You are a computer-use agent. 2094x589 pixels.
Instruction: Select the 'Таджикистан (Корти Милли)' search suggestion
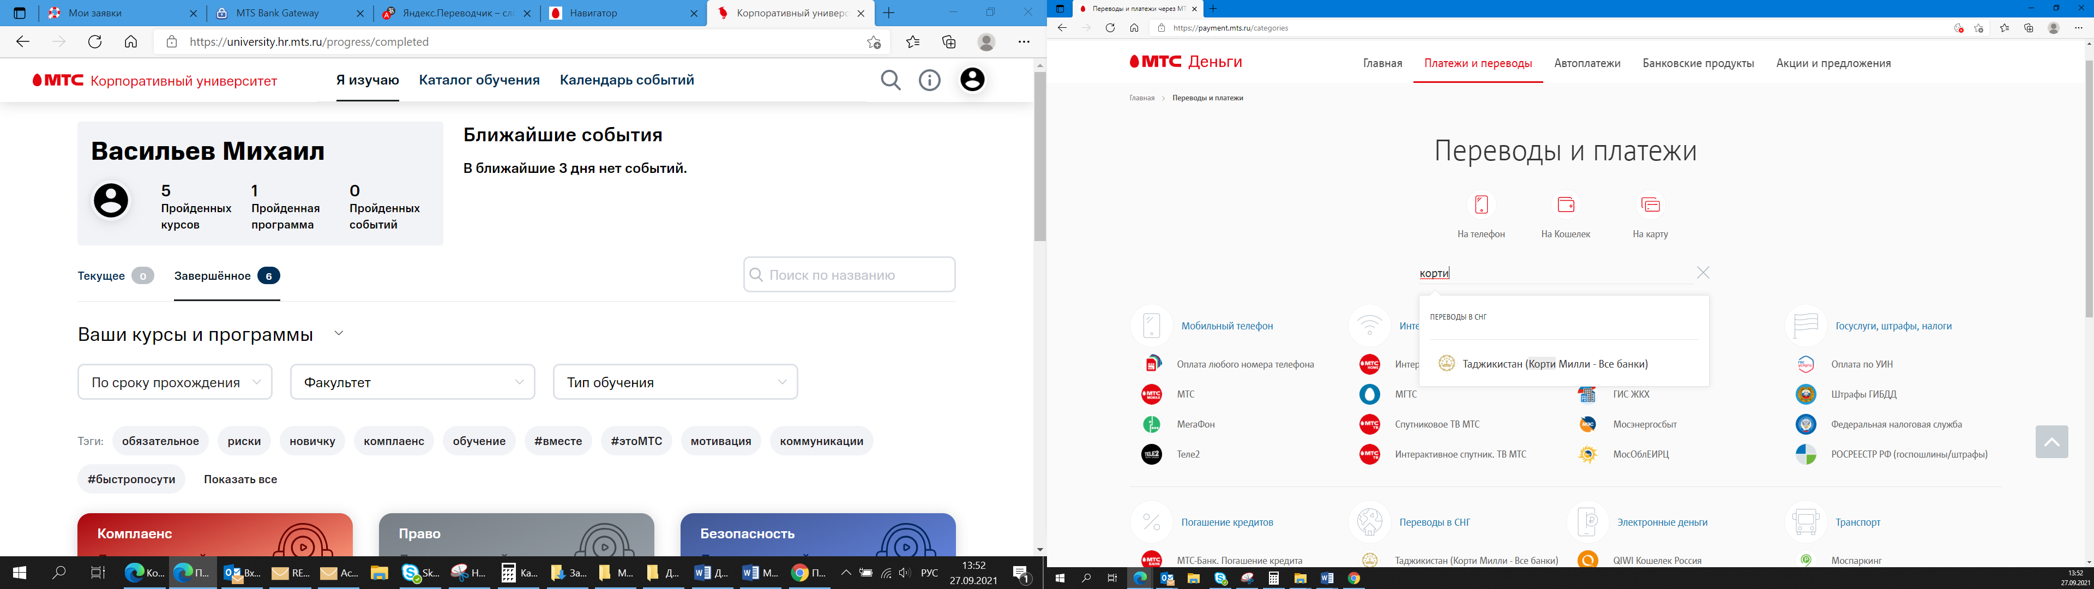click(1554, 364)
